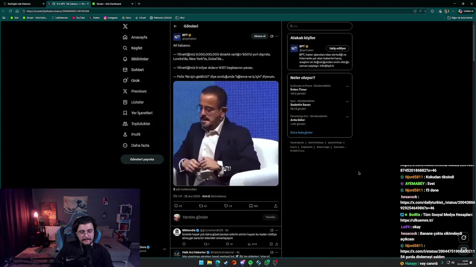Open the YouTube bookmark

coord(78,18)
